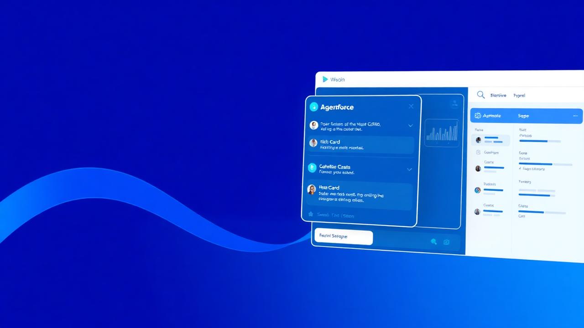Click the icon on the blue header bar
Image resolution: width=584 pixels, height=328 pixels.
tap(478, 116)
